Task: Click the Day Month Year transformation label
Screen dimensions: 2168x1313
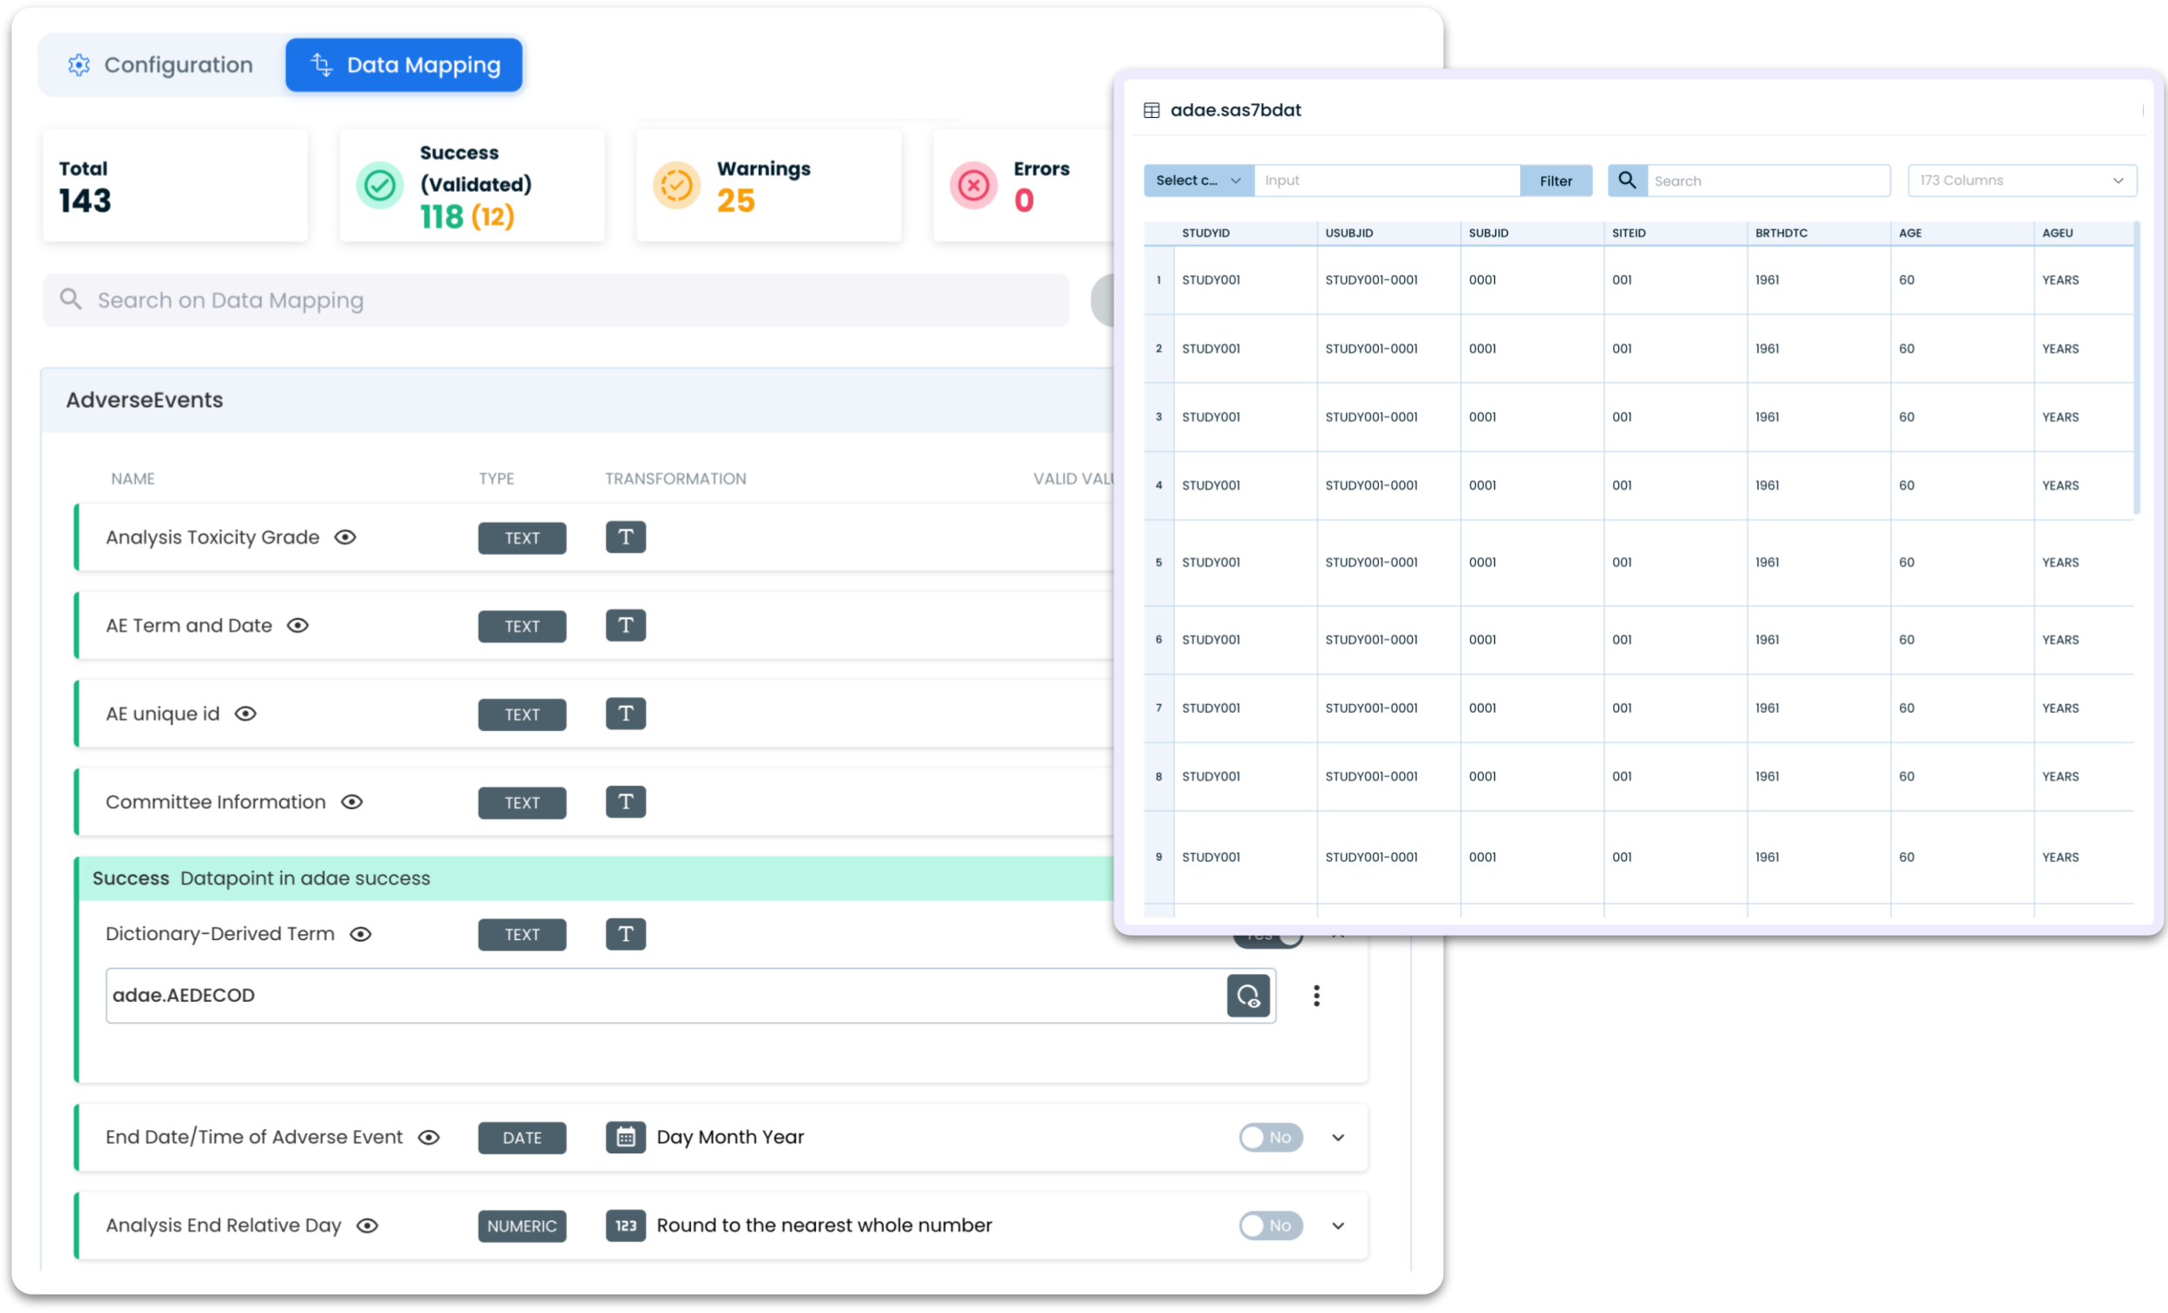Action: pos(730,1137)
